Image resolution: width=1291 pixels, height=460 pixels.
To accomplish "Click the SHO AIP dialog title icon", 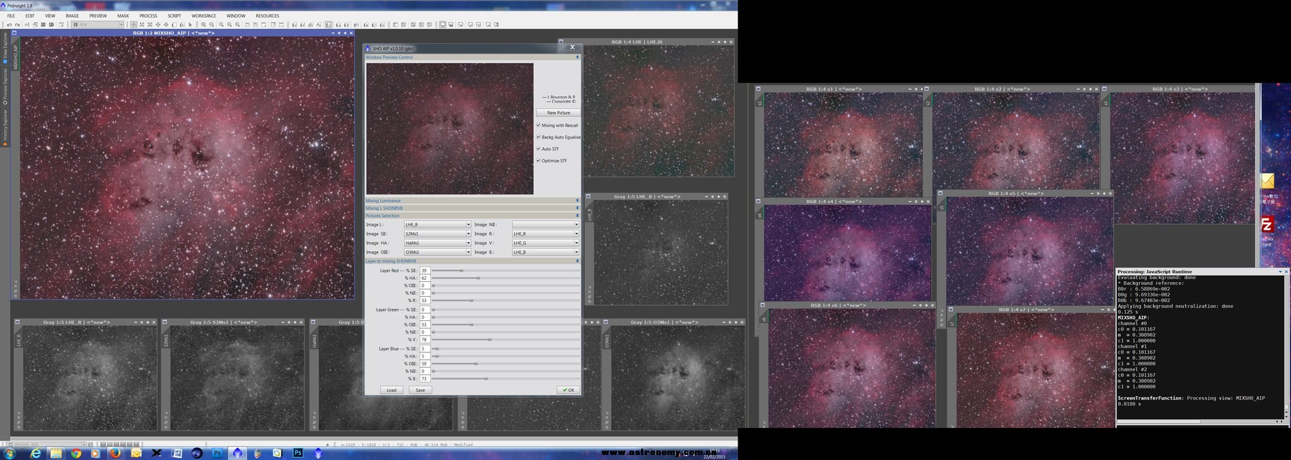I will (368, 48).
